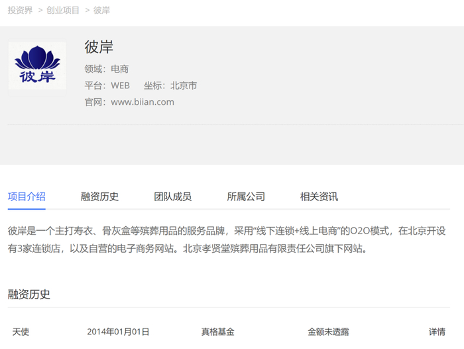Image resolution: width=464 pixels, height=349 pixels.
Task: Switch to the 项目介绍 tab
Action: tap(27, 196)
